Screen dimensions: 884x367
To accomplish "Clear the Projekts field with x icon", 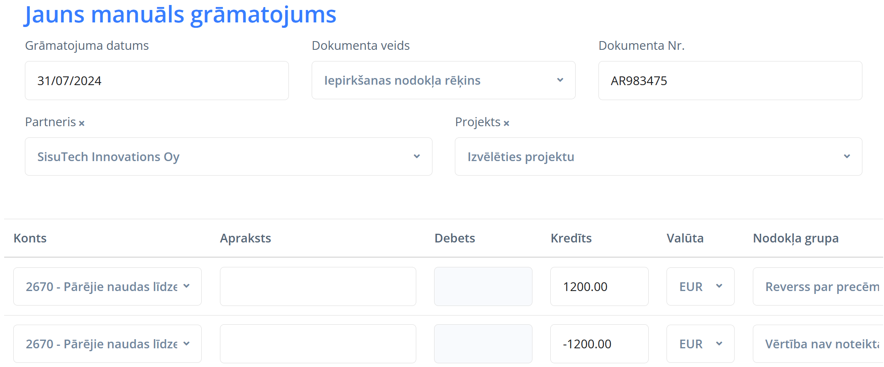I will 506,123.
